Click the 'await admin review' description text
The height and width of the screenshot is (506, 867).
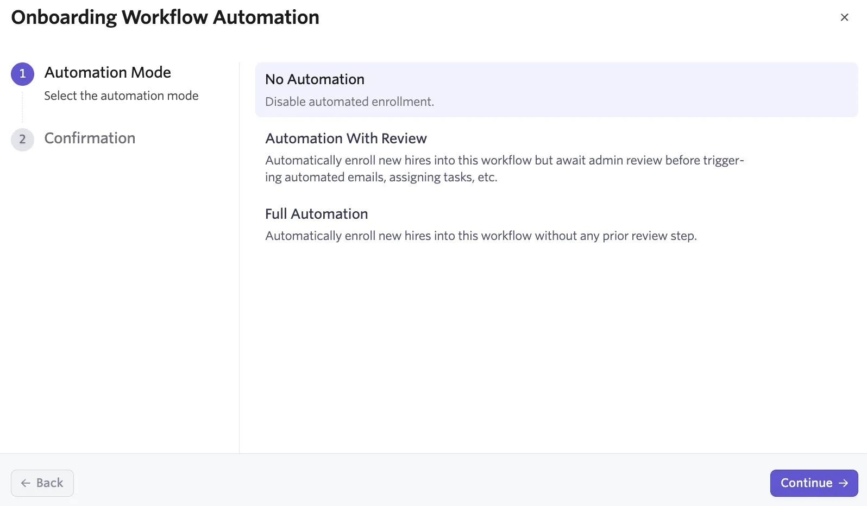point(504,169)
